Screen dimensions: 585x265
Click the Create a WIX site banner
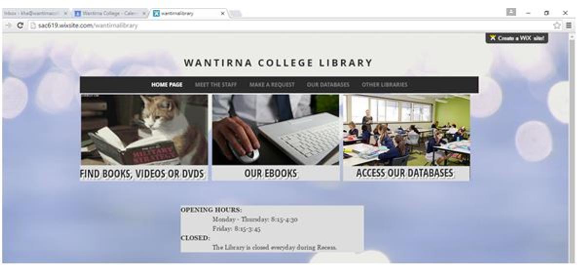click(517, 38)
